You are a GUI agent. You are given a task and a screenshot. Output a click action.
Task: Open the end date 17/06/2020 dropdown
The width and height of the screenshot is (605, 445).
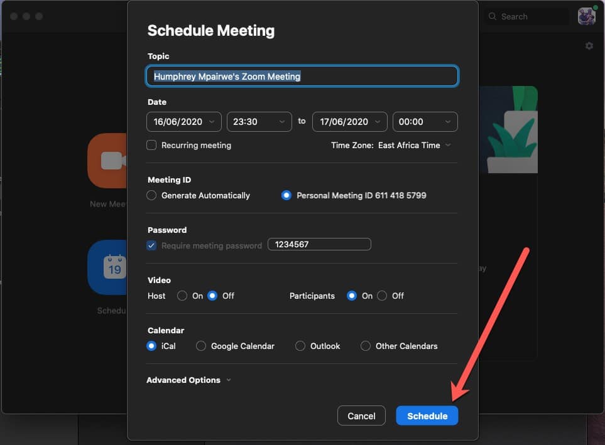point(349,122)
